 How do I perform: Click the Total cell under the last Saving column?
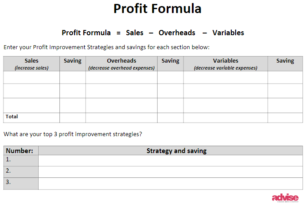pyautogui.click(x=285, y=118)
